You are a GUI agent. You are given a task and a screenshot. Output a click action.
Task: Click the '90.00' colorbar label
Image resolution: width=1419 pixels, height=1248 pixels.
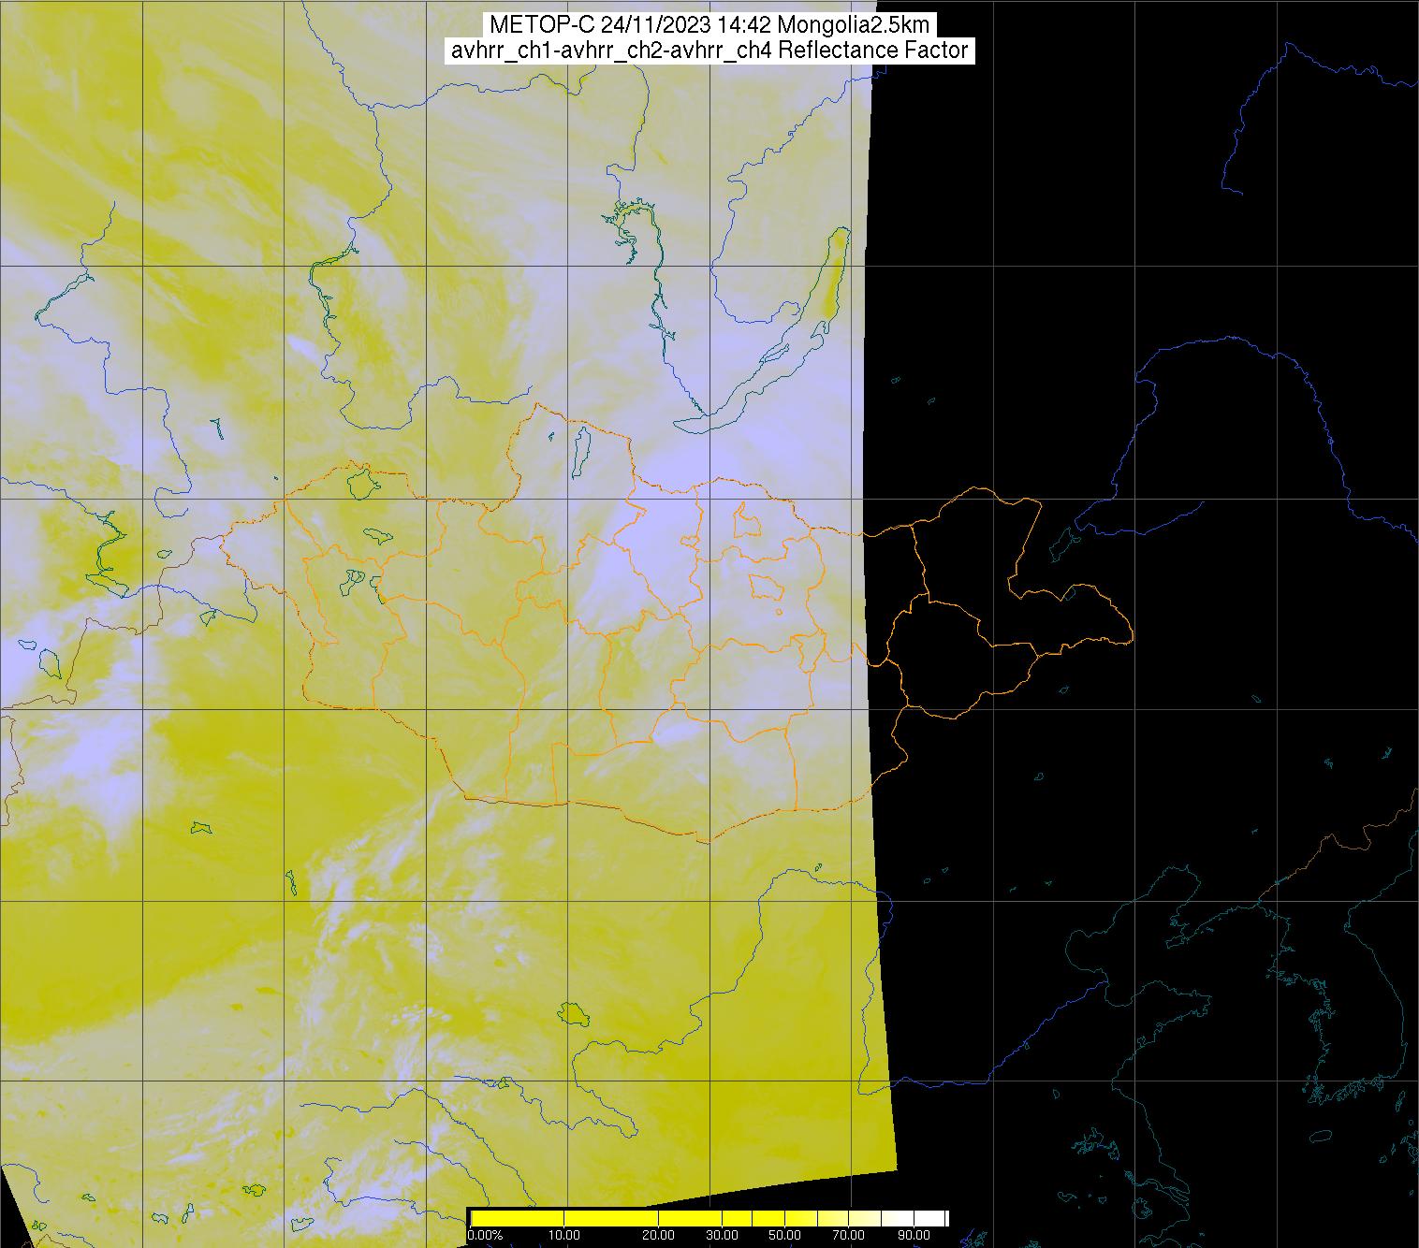click(x=914, y=1235)
